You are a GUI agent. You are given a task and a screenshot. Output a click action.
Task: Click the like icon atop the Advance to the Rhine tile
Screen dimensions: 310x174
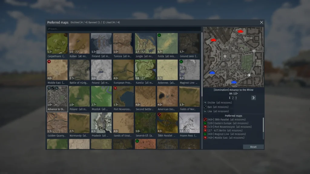(57, 88)
